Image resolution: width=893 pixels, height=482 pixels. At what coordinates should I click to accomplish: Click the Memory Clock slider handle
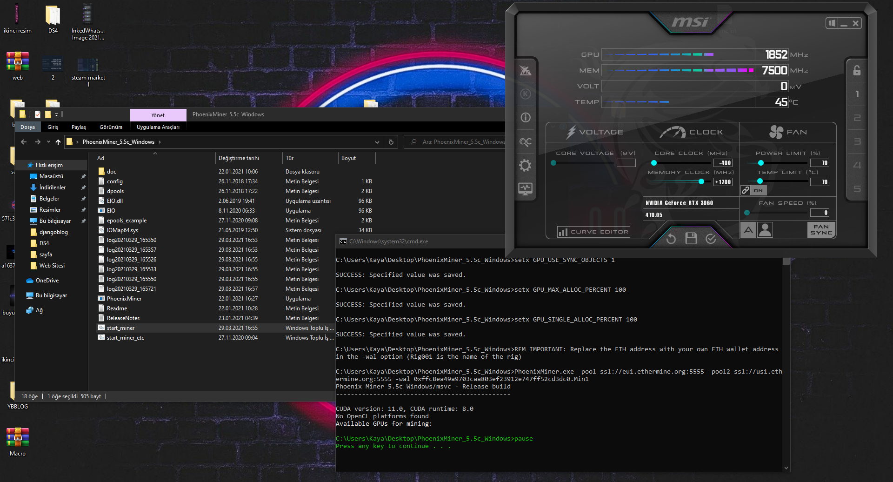[x=701, y=182]
